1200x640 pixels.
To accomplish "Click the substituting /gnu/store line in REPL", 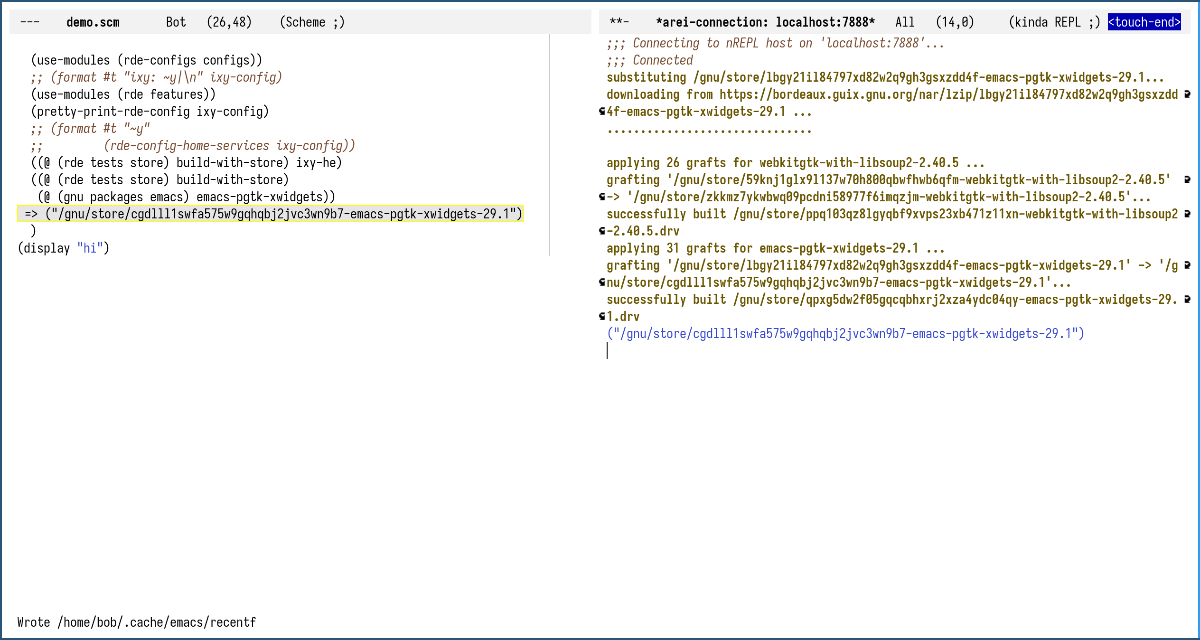I will tap(885, 77).
